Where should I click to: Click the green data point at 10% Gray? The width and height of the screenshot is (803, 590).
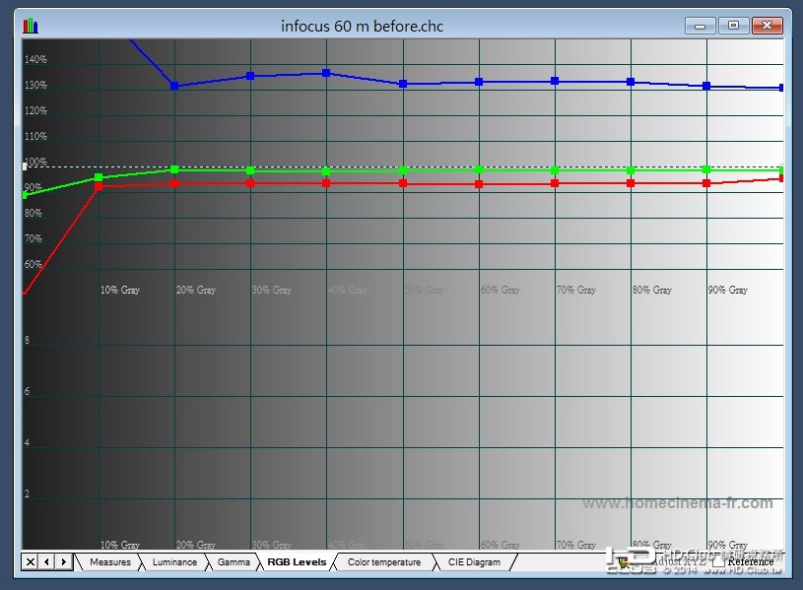(99, 177)
